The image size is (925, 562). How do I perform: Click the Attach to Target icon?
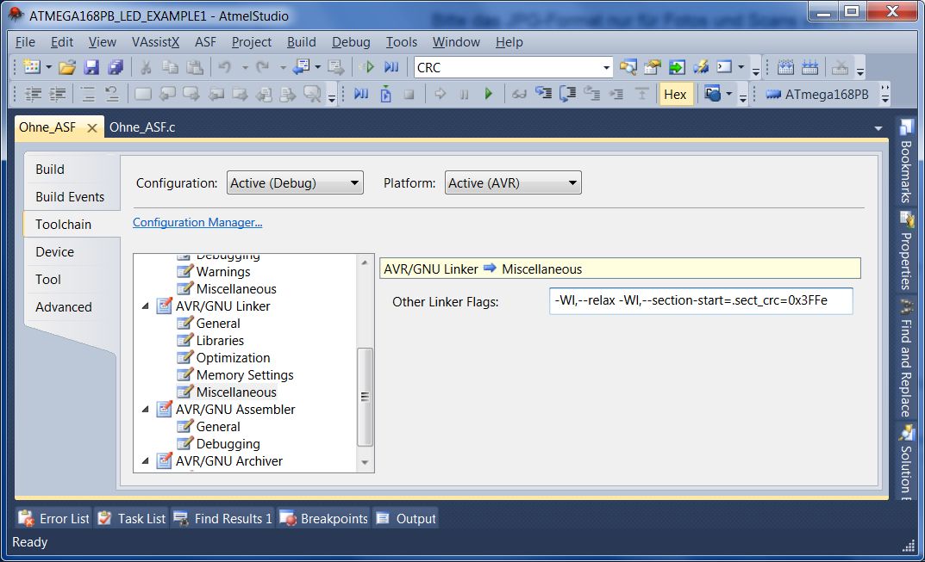[385, 94]
